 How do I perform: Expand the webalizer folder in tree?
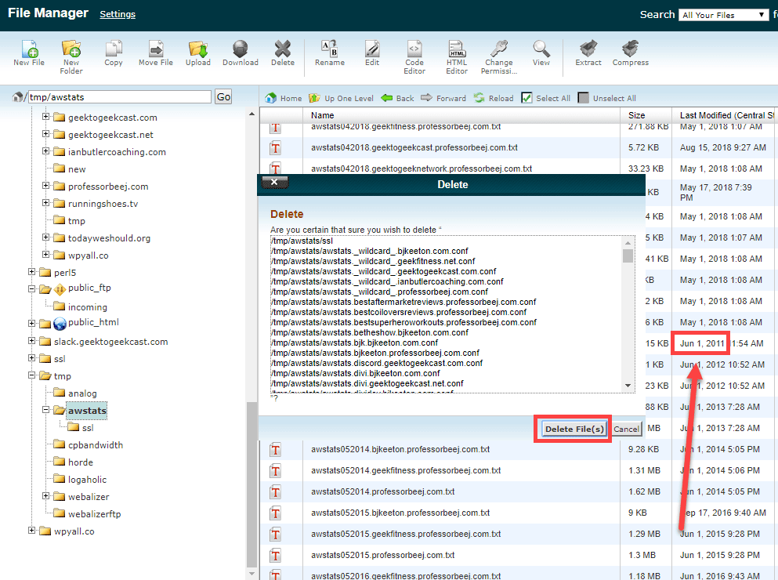coord(46,496)
